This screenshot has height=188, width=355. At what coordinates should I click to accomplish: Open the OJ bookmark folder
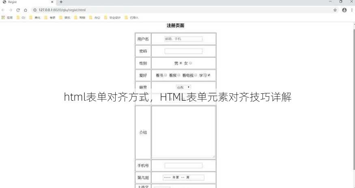(21, 18)
